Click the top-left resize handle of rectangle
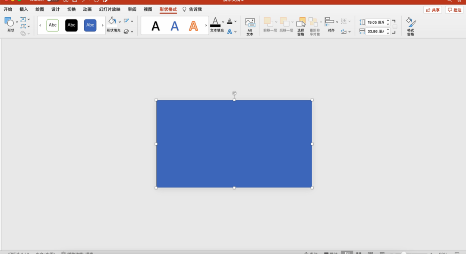This screenshot has width=466, height=254. (156, 100)
